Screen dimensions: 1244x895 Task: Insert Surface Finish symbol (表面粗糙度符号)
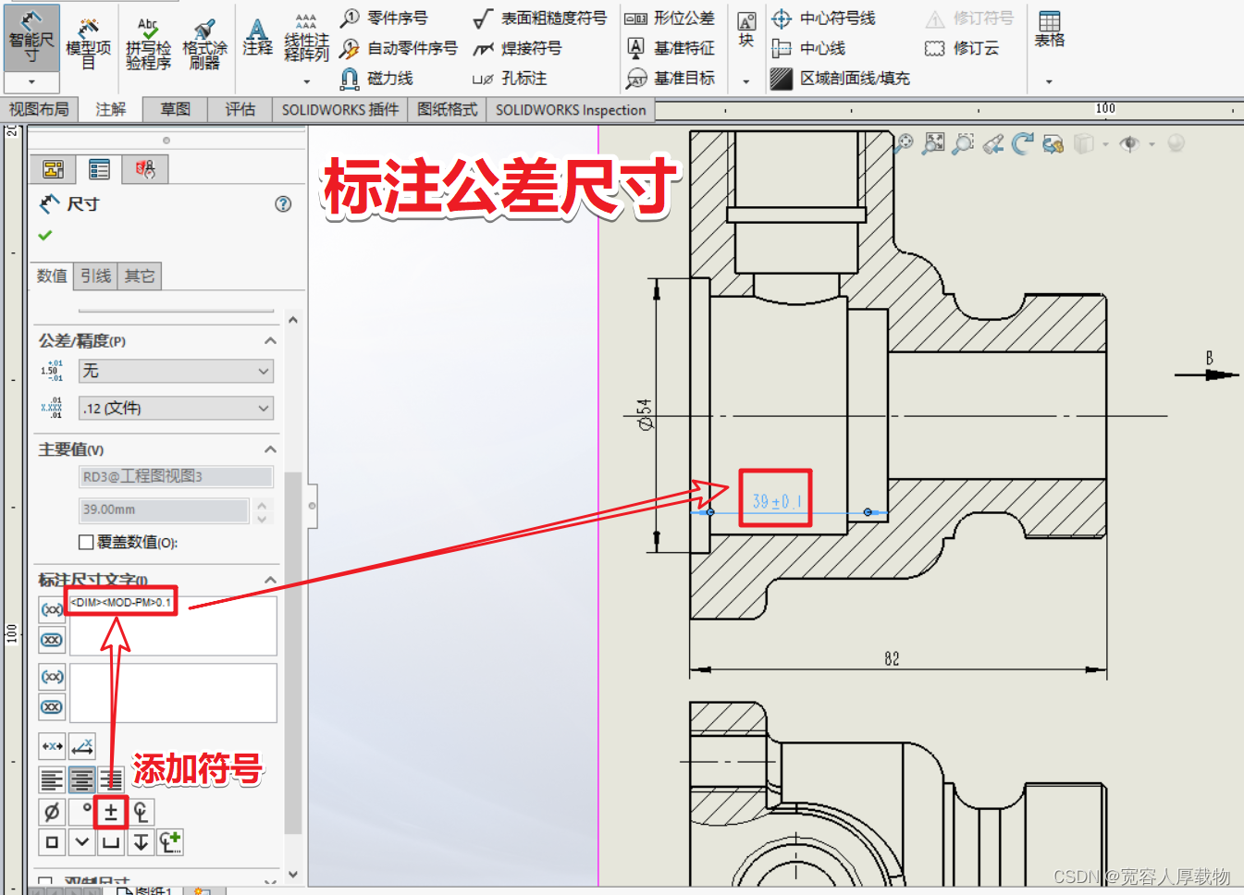(539, 18)
